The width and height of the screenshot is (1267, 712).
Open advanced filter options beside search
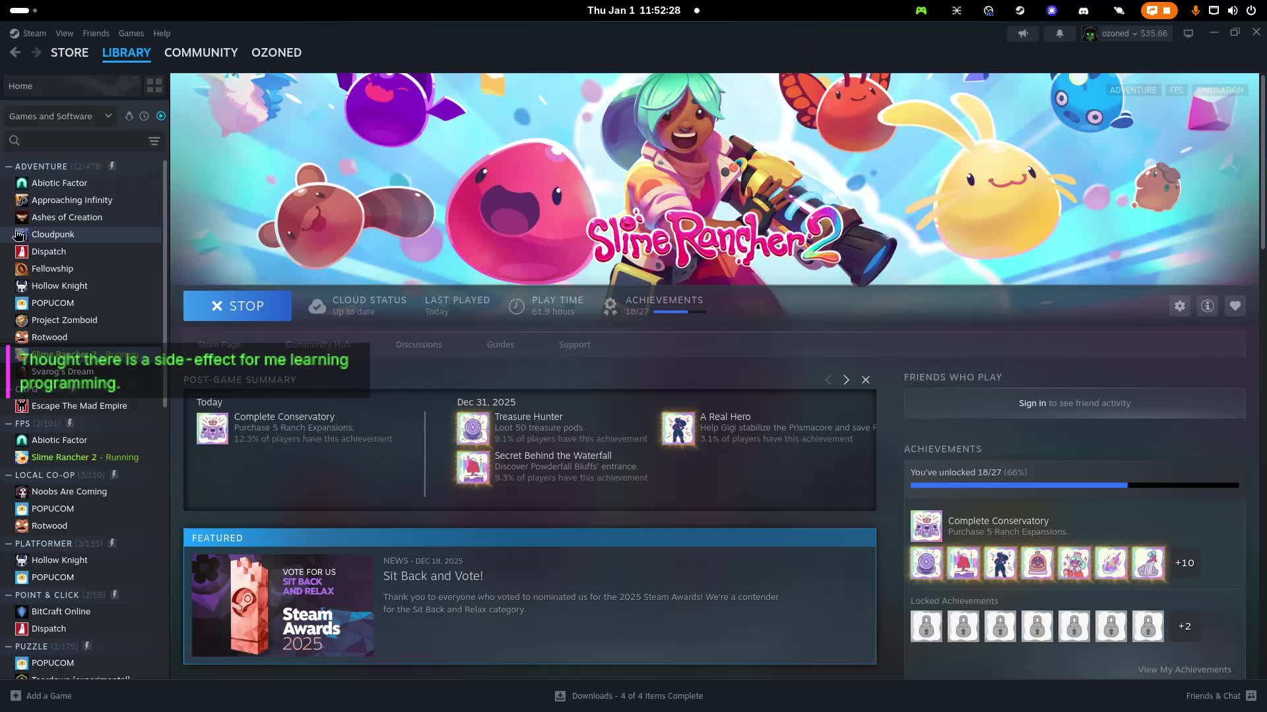tap(154, 140)
